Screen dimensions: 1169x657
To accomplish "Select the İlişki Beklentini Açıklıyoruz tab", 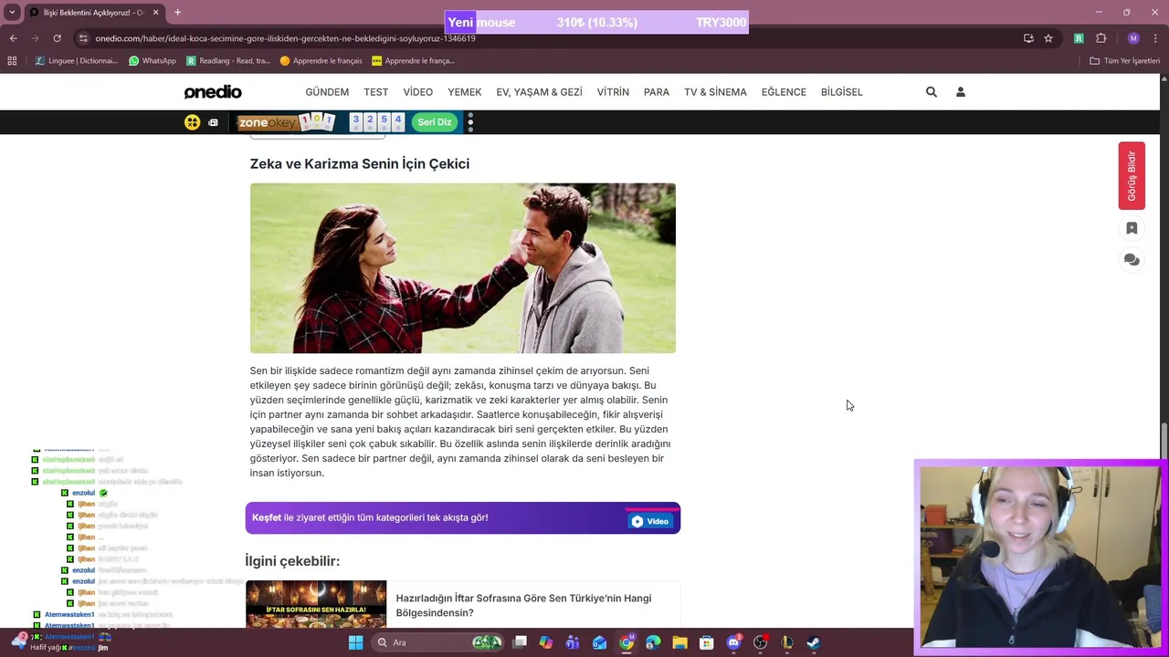I will tap(94, 13).
